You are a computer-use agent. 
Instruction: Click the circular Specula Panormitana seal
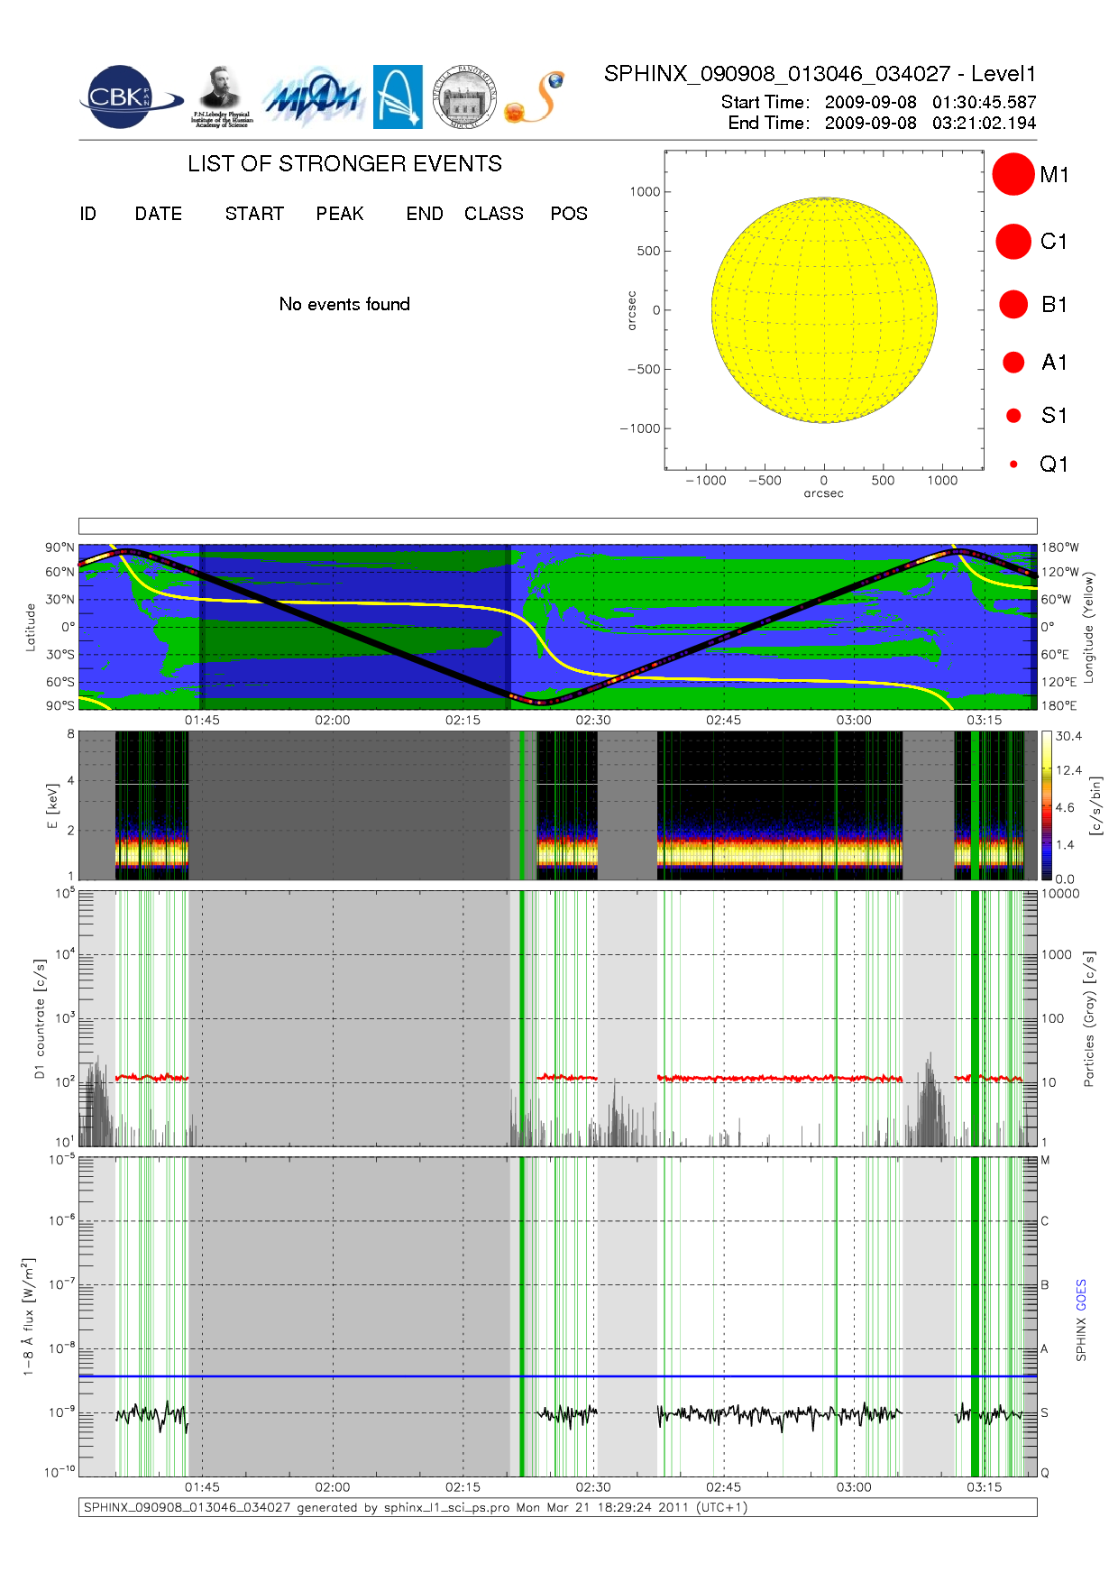(464, 97)
